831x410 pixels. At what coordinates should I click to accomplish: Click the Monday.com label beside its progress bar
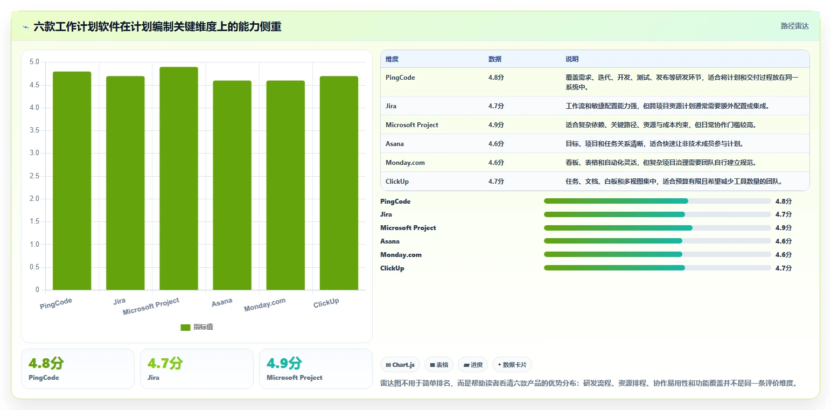coord(401,255)
